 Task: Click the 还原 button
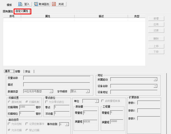pyautogui.click(x=156, y=30)
